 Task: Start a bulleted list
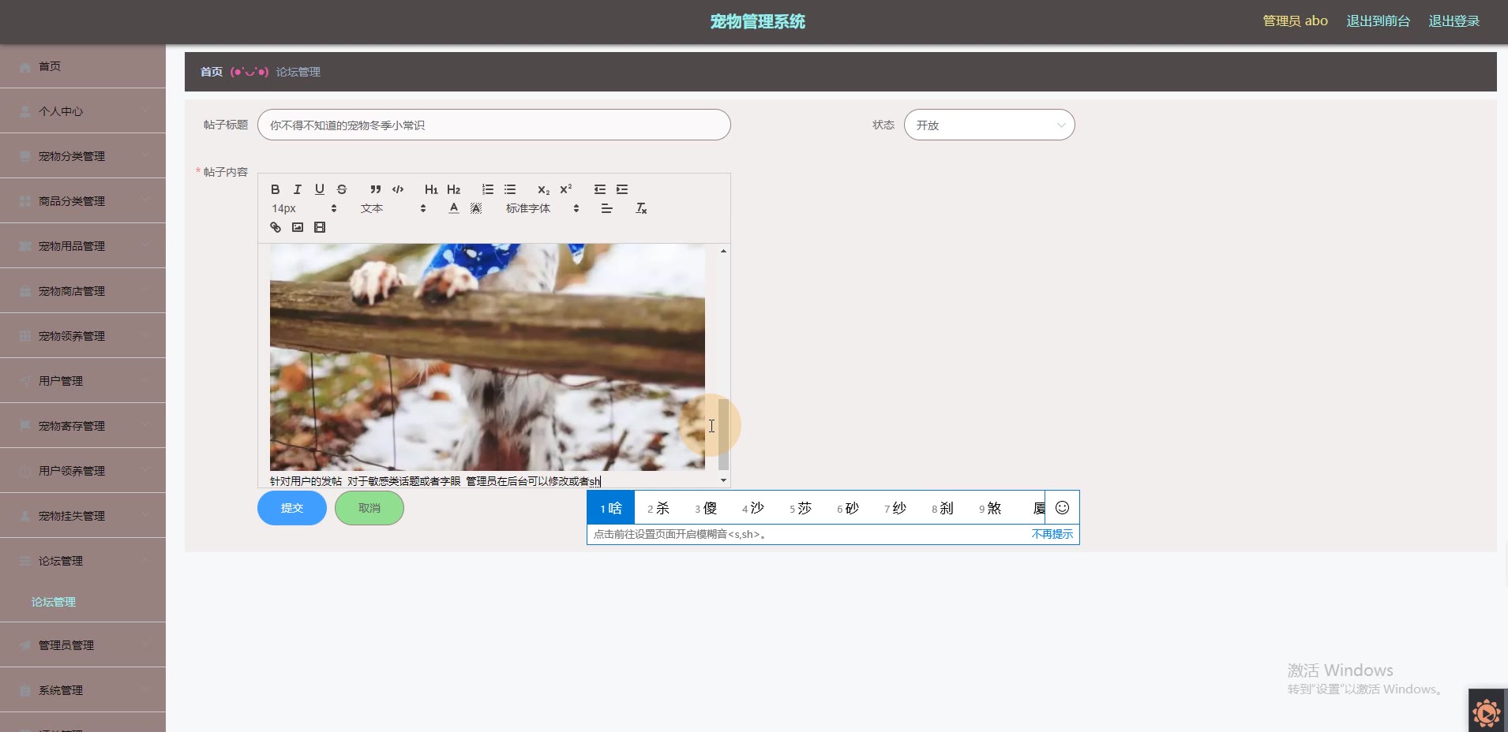[x=509, y=189]
